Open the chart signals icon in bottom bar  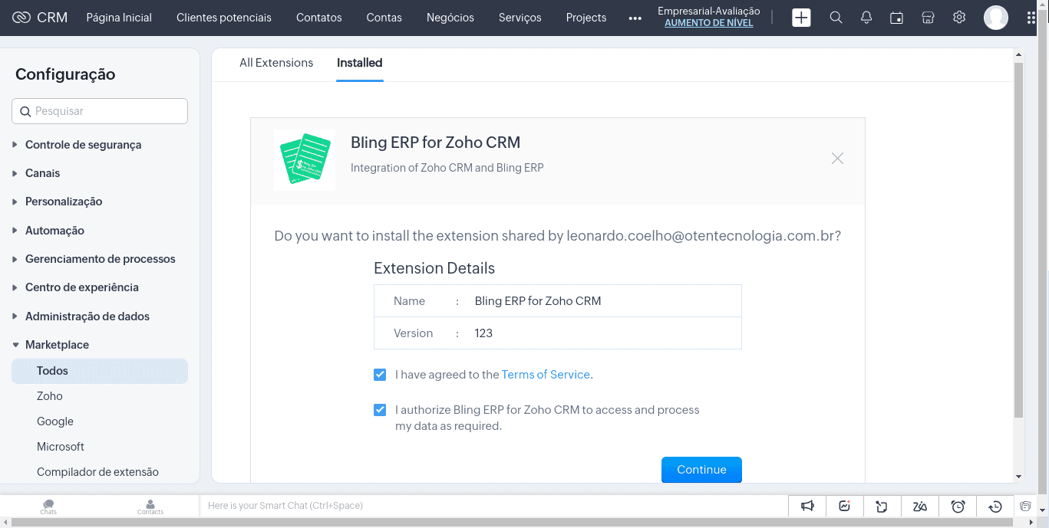[x=845, y=506]
